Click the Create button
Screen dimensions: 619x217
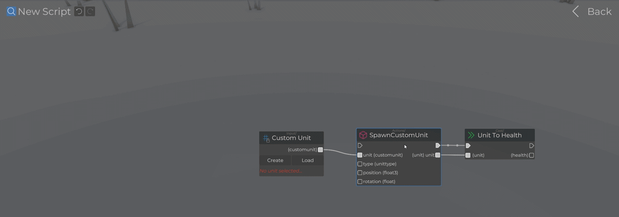275,161
